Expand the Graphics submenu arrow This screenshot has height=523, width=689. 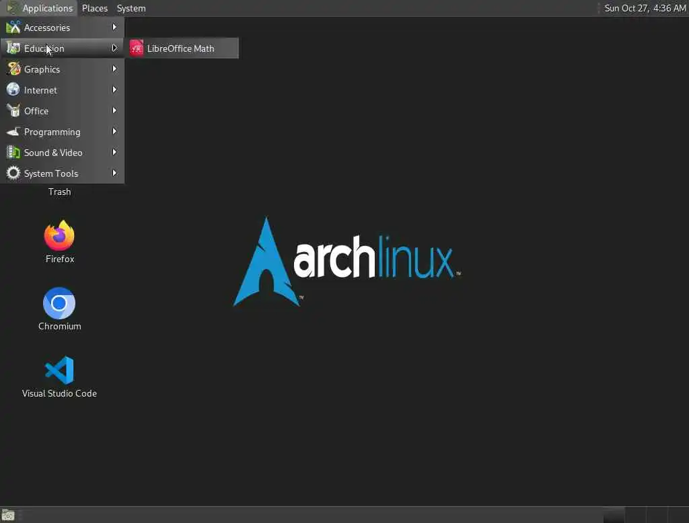tap(114, 69)
